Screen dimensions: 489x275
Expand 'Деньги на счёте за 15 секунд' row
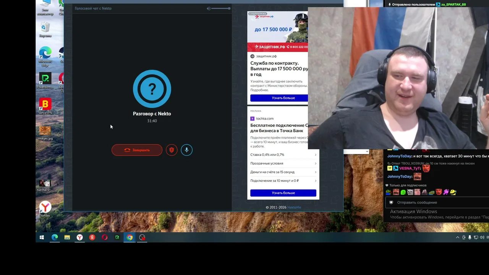click(x=283, y=172)
